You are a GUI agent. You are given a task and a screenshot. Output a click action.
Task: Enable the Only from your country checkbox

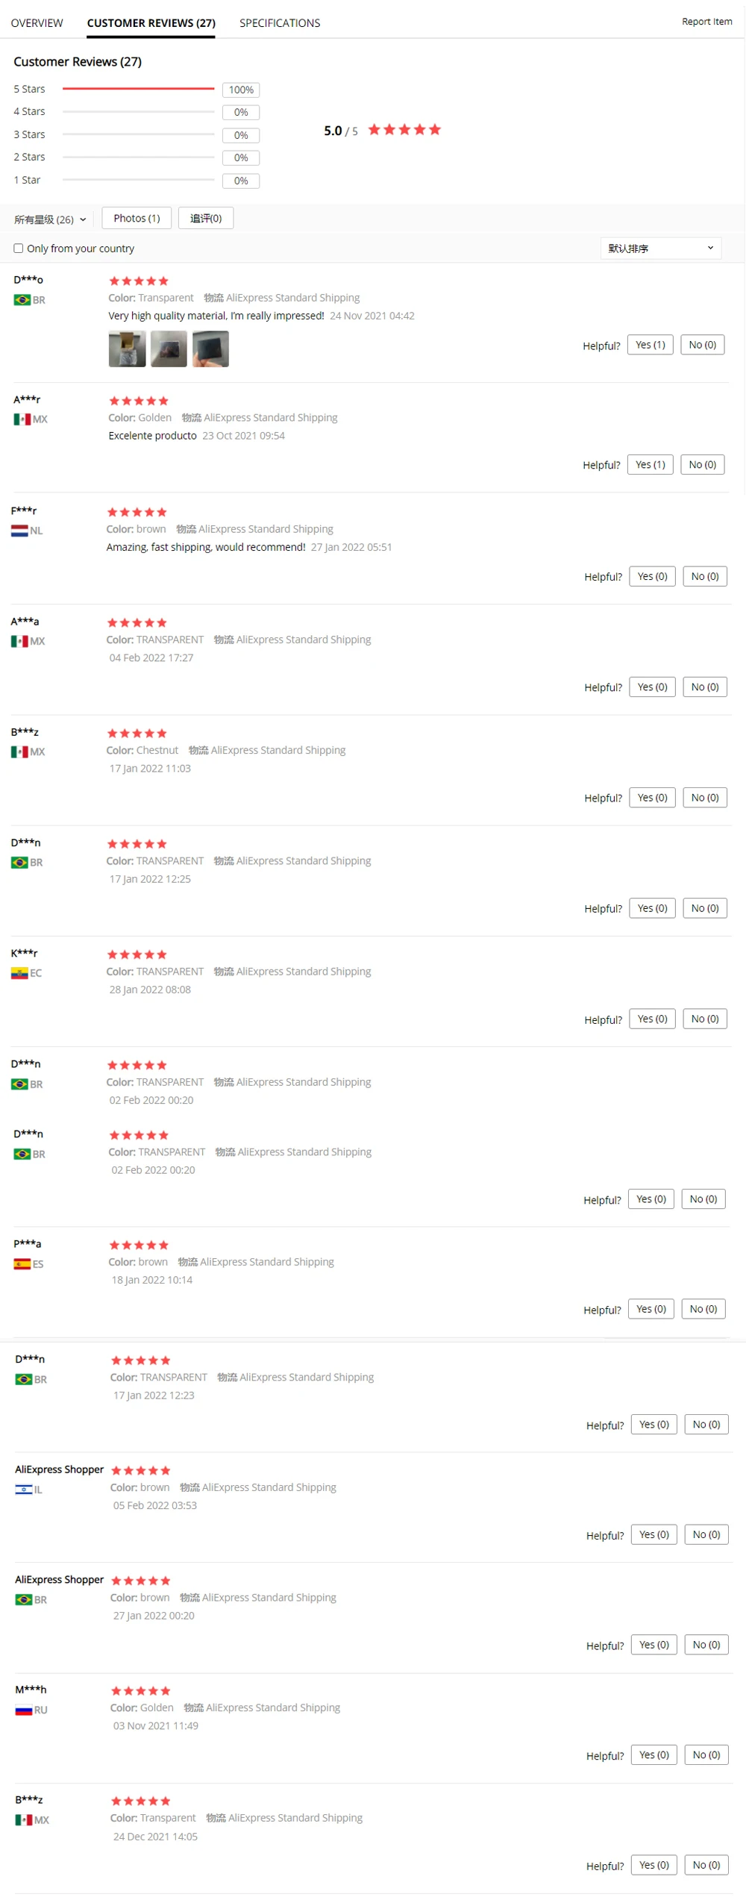pyautogui.click(x=19, y=249)
